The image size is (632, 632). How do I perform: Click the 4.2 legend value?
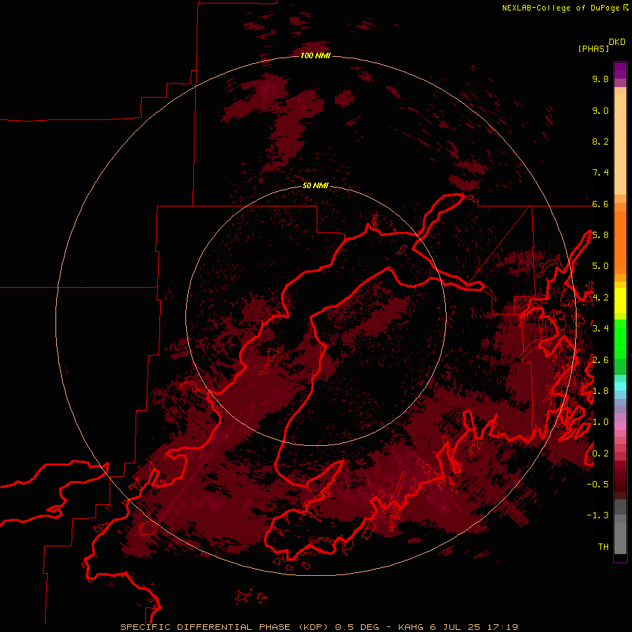pos(600,298)
